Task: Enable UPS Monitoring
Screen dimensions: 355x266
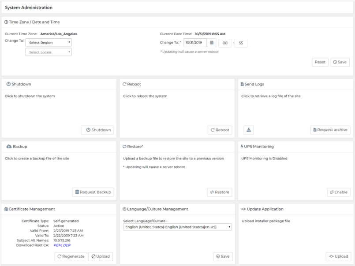Action: coord(339,192)
